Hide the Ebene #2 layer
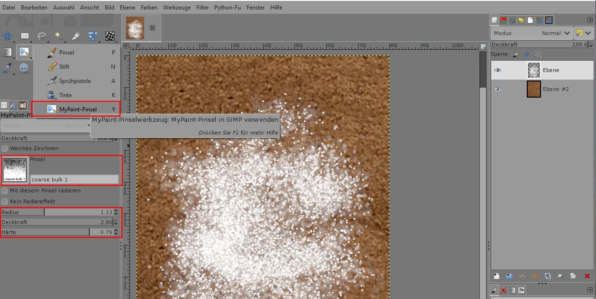This screenshot has height=299, width=596. click(x=497, y=89)
